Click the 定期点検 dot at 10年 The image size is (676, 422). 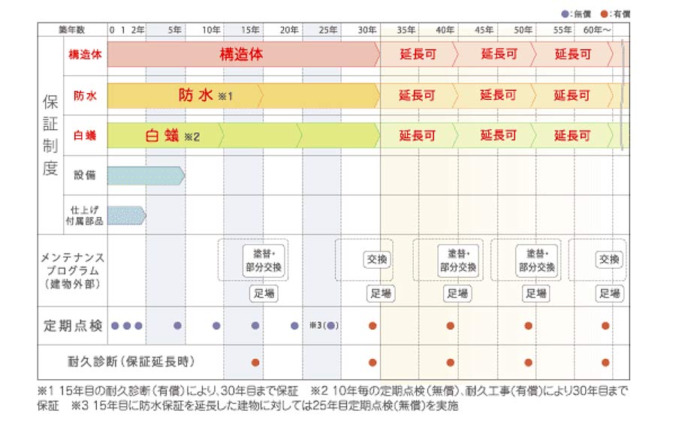tap(216, 326)
